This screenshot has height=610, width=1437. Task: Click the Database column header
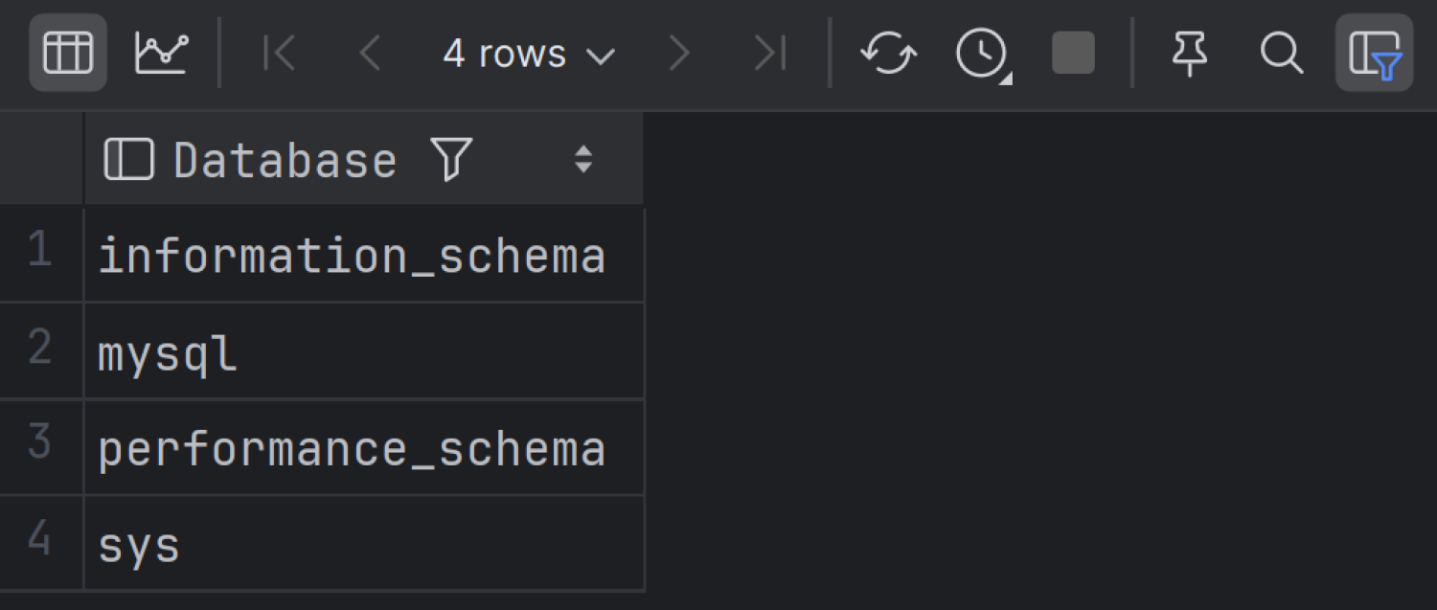coord(285,159)
